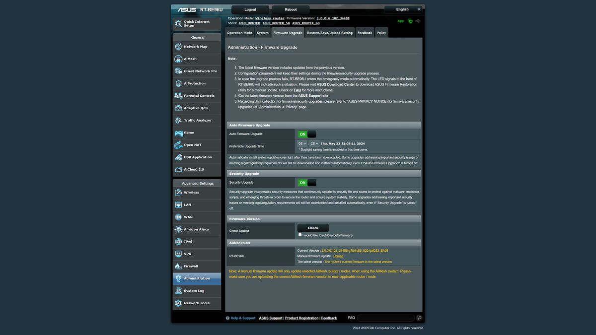Click the USB Application puzzle icon
The height and width of the screenshot is (335, 596).
(x=178, y=157)
